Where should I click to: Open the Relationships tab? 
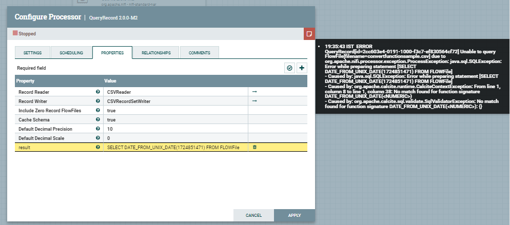156,53
